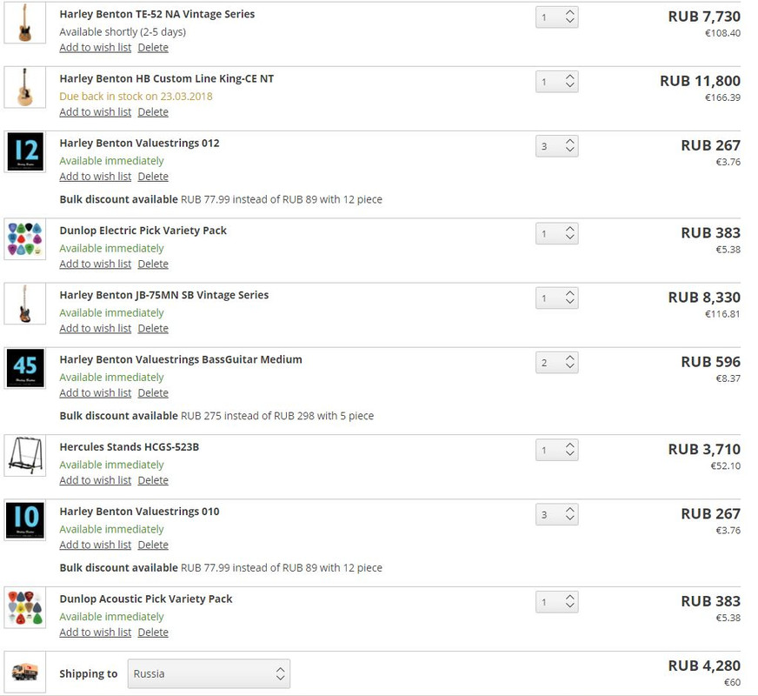758x696 pixels.
Task: Open the Hercules Stands HCGS-523B thumbnail
Action: (24, 455)
